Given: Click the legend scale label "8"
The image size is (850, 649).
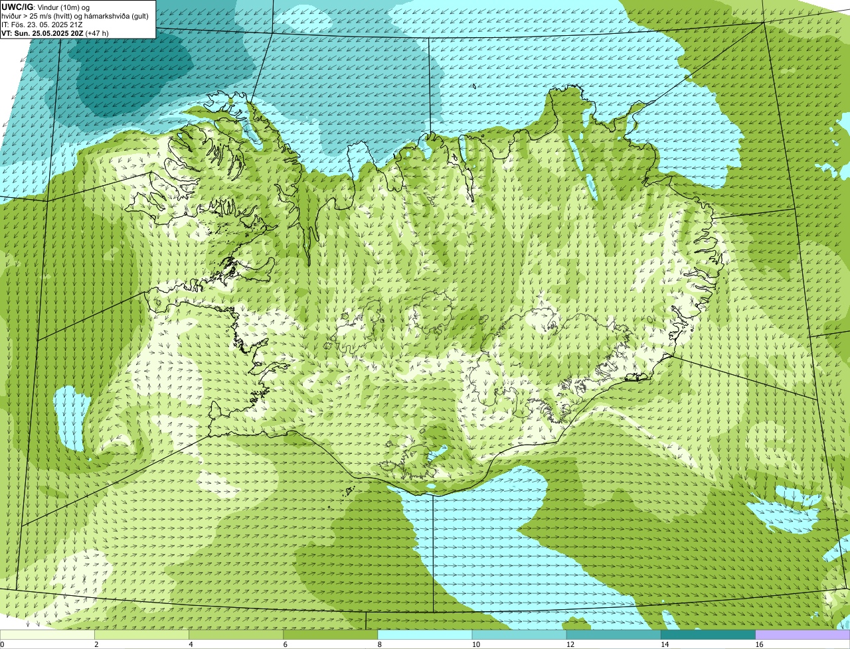Looking at the screenshot, I should coord(379,644).
